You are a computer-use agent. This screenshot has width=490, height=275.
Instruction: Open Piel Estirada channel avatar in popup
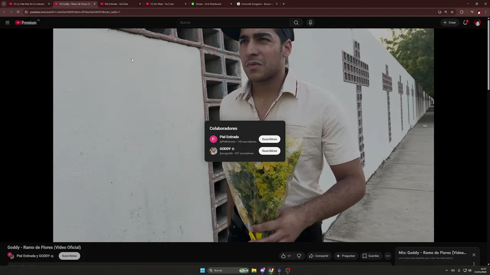213,139
